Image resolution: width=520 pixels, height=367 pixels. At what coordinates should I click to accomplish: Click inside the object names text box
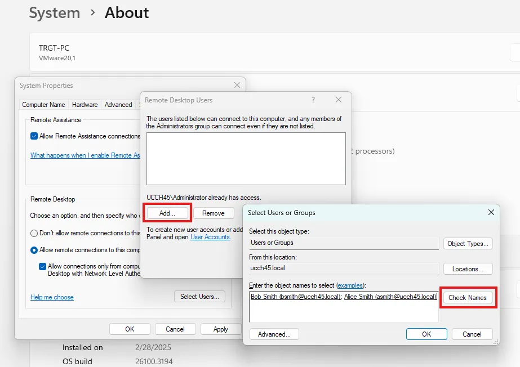coord(343,311)
